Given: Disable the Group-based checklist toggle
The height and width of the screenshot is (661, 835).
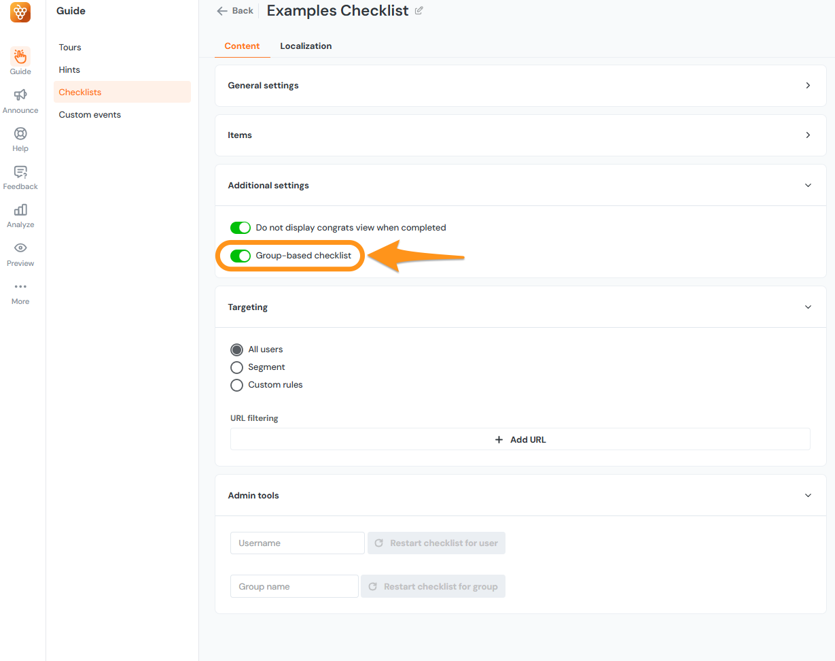Looking at the screenshot, I should point(241,256).
